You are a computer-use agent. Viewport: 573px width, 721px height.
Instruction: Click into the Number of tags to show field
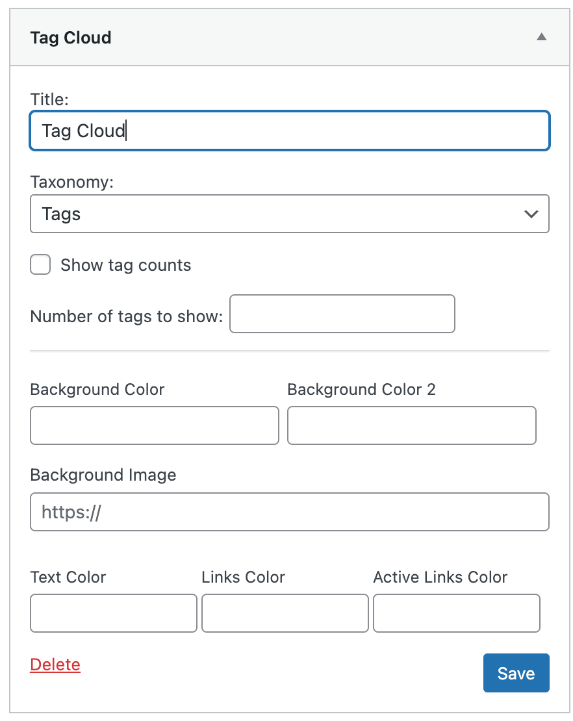tap(342, 314)
